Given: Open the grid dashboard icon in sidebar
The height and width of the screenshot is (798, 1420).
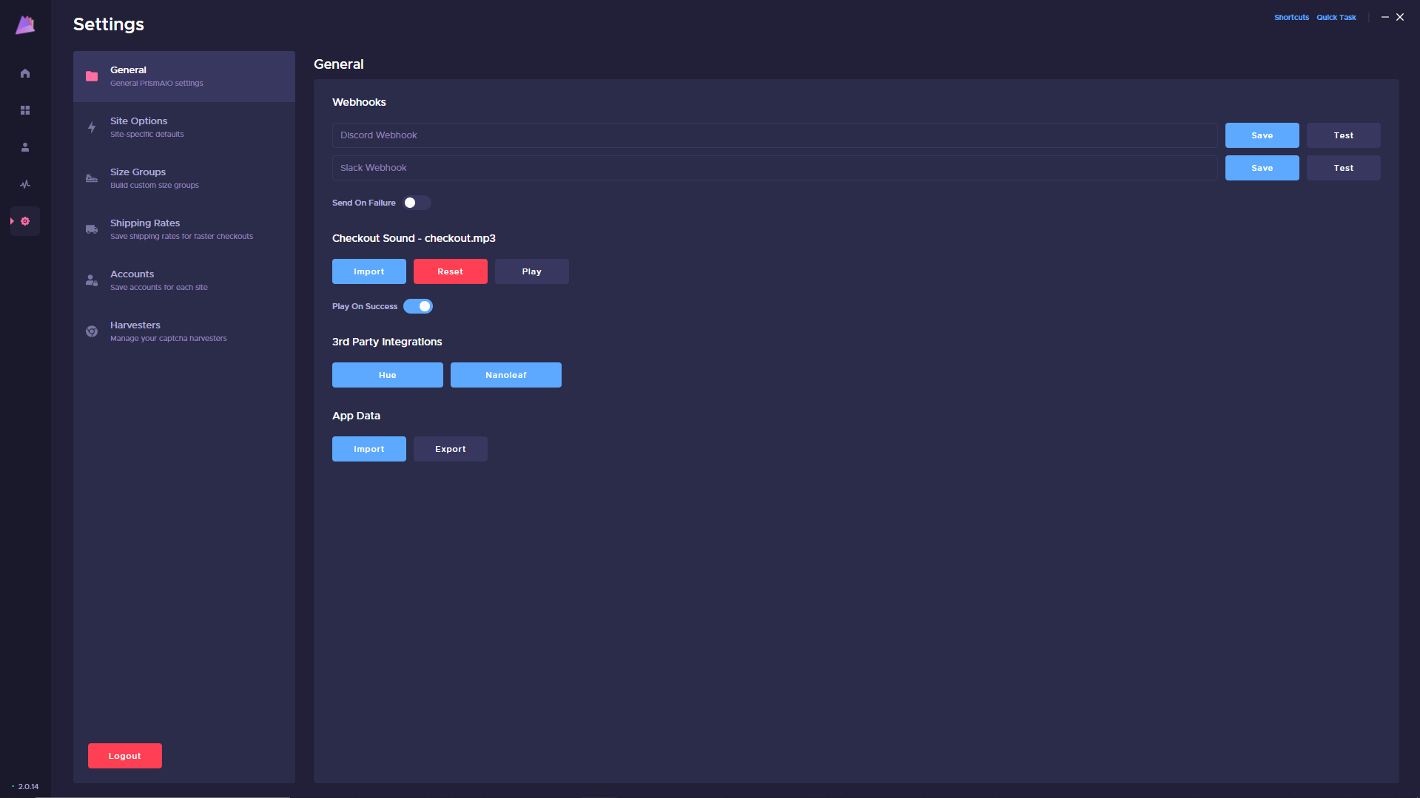Looking at the screenshot, I should point(25,110).
